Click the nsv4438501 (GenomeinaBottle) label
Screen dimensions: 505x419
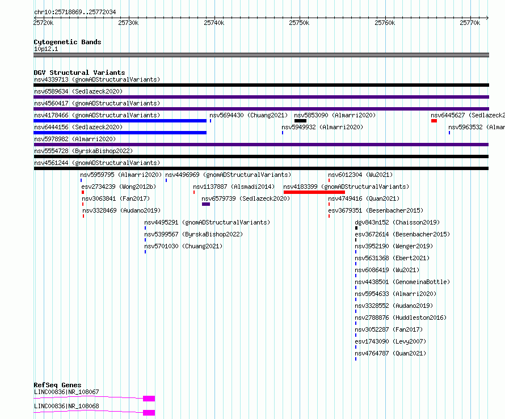click(402, 282)
